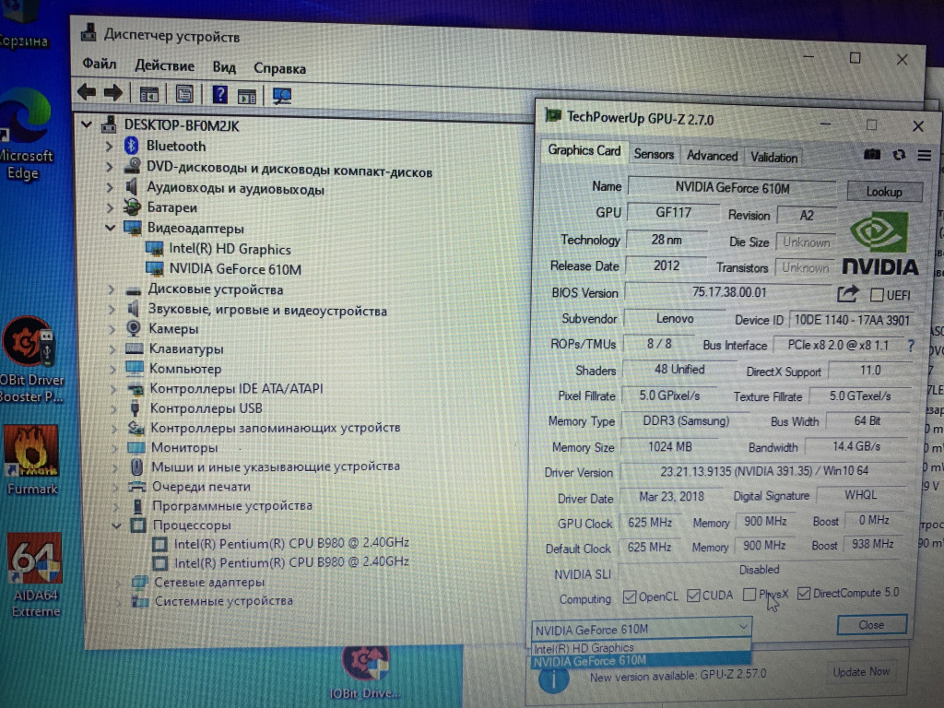Viewport: 944px width, 708px height.
Task: Click the BIOS export share icon
Action: point(847,294)
